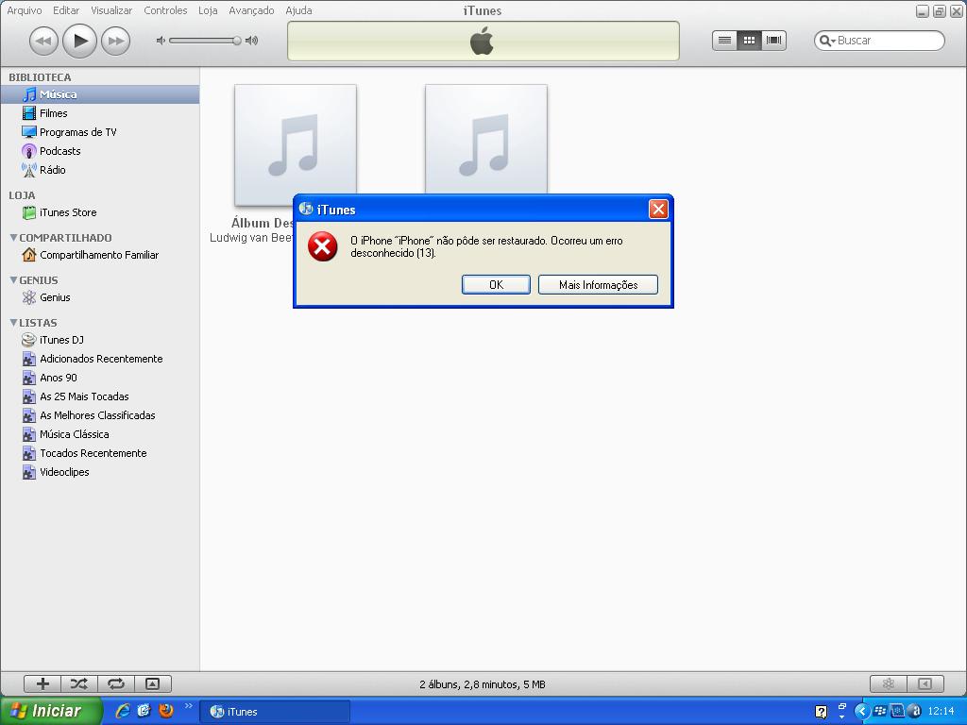Screen dimensions: 967x725
Task: Collapse the LISTAS section triangle
Action: click(x=13, y=323)
